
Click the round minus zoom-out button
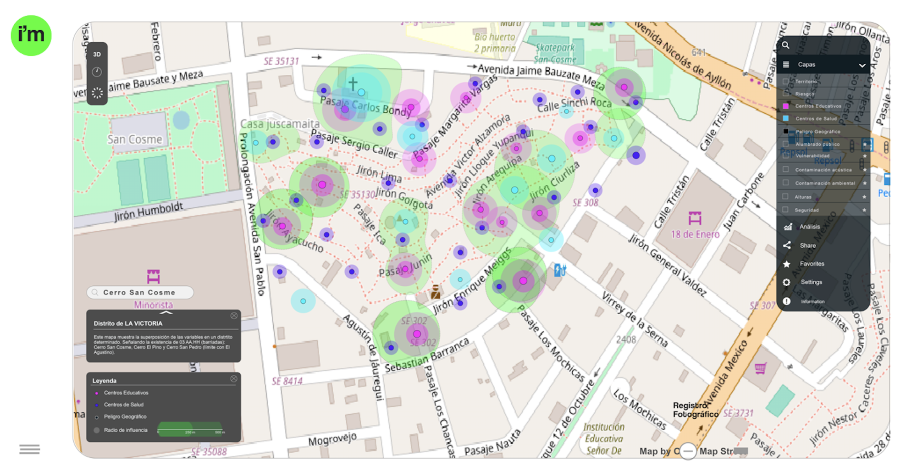pos(688,451)
